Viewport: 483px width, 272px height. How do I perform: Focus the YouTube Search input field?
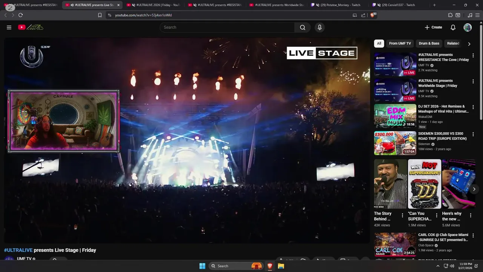[227, 27]
